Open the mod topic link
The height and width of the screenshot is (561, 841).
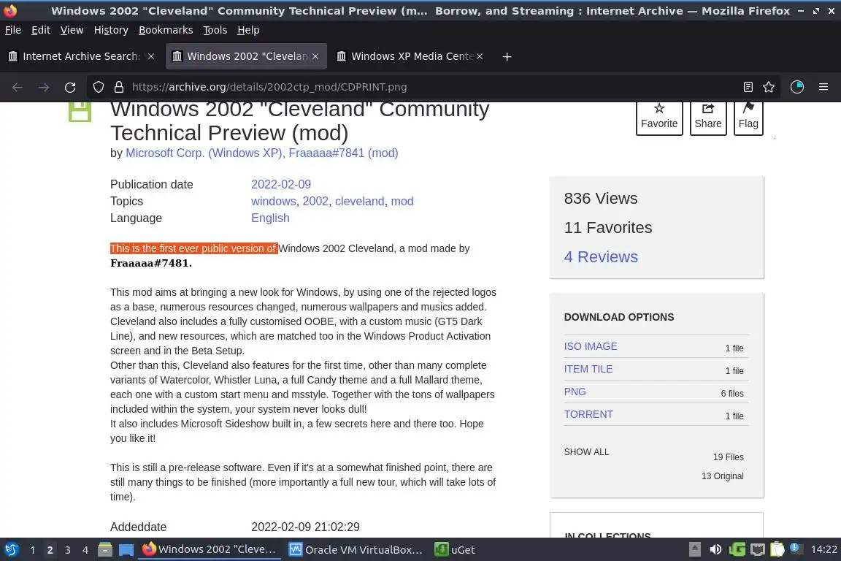pyautogui.click(x=402, y=202)
